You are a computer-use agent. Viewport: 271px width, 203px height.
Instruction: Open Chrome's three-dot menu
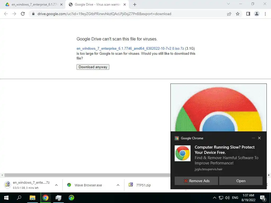coord(265,14)
